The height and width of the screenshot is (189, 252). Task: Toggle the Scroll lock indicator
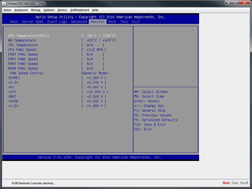(x=244, y=183)
